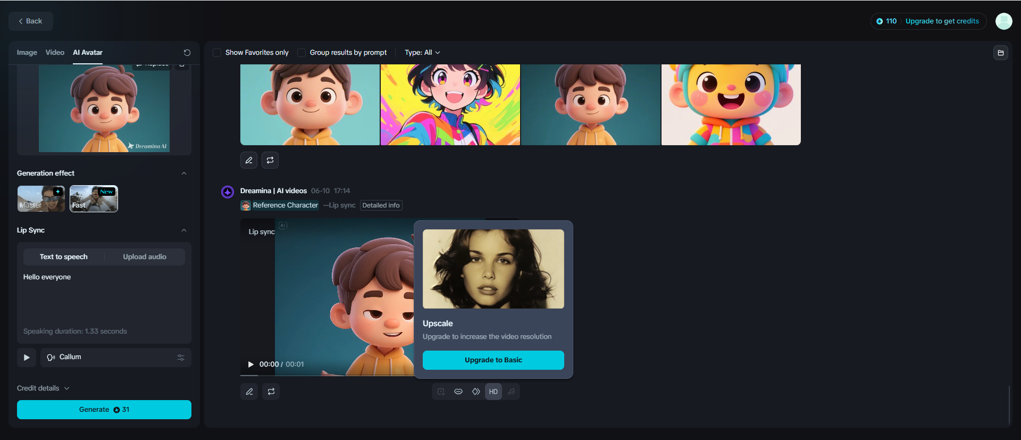Screen dimensions: 1021x440
Task: Click regenerate icon under image results
Action: 270,160
